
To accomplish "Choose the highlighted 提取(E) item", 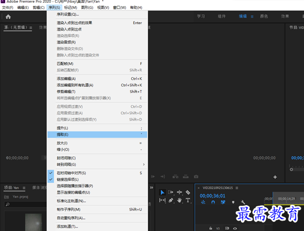I will [x=97, y=134].
